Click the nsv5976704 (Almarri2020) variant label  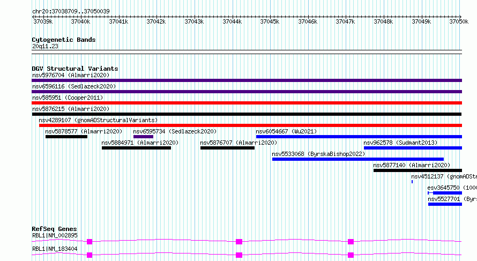(x=71, y=75)
